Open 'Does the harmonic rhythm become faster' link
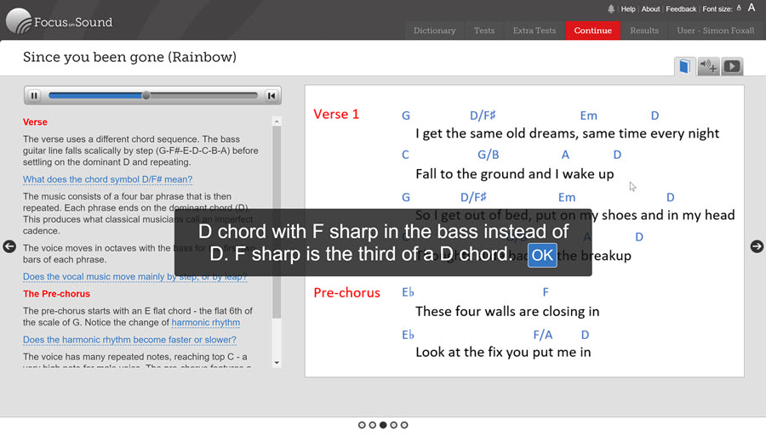The height and width of the screenshot is (435, 766). (x=129, y=339)
